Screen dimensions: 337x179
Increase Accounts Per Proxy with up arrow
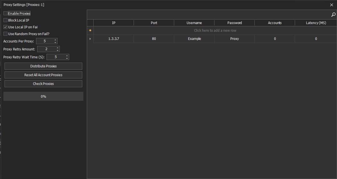pyautogui.click(x=55, y=40)
